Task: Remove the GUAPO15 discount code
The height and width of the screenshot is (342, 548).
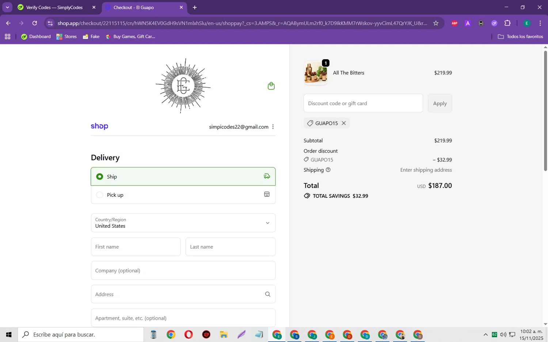Action: (344, 123)
